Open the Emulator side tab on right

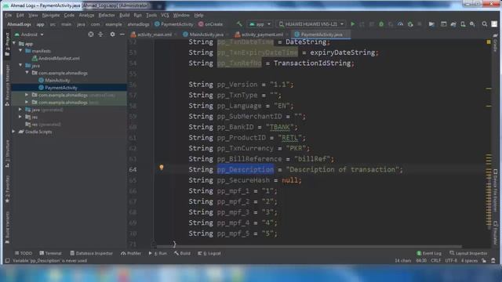[x=495, y=233]
